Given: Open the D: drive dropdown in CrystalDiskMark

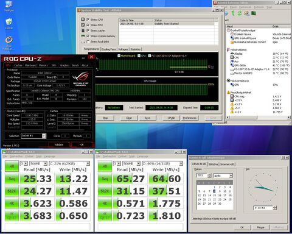Looking at the screenshot, I should click(181, 163).
